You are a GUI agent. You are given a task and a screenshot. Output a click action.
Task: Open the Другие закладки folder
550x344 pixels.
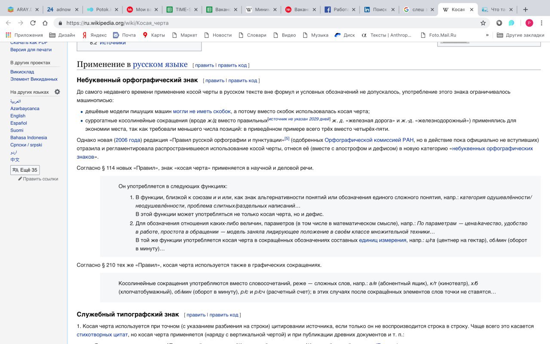point(520,35)
